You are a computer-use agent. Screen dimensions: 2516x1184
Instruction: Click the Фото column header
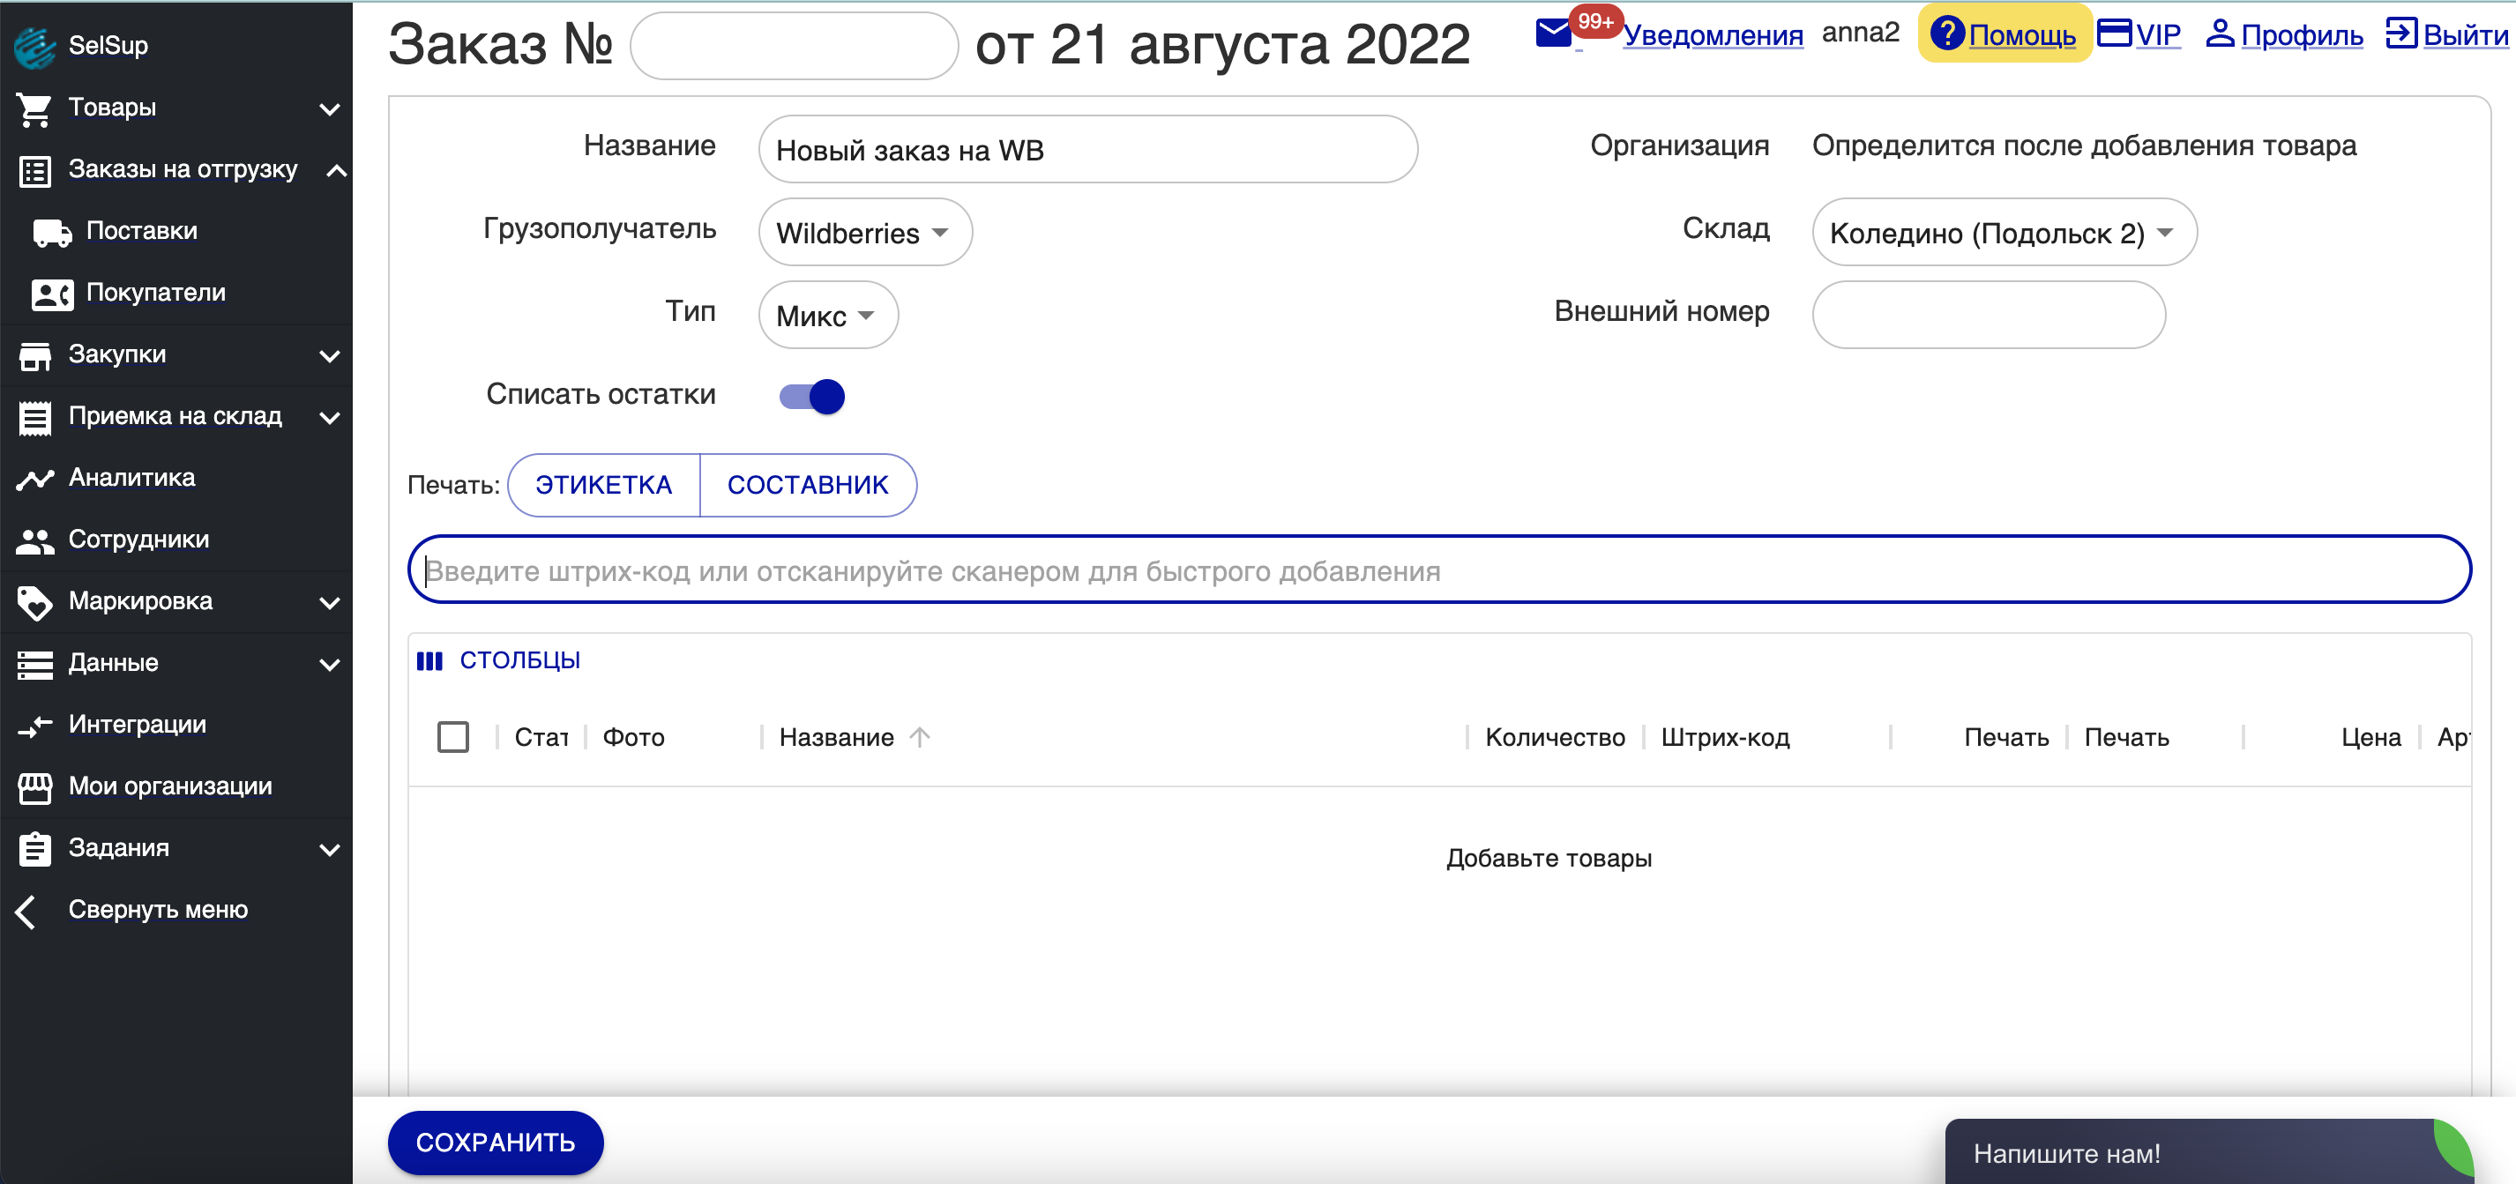[633, 737]
